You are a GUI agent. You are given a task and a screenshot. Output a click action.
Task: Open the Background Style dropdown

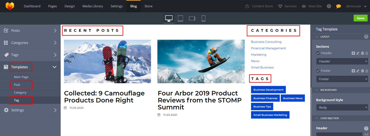342,107
